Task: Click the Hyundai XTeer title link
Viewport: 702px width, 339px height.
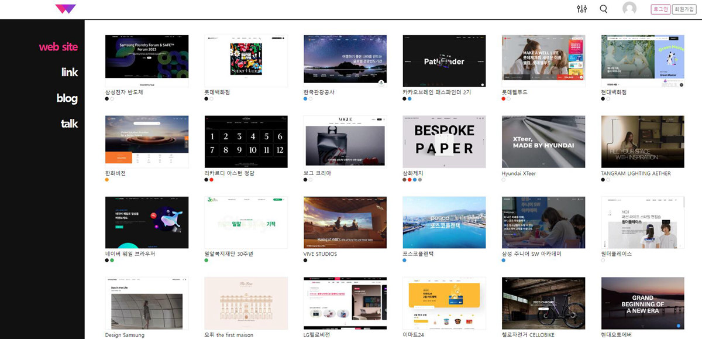Action: tap(519, 173)
